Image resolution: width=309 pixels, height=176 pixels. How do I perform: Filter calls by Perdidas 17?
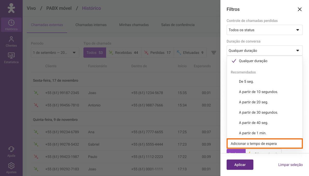point(158,53)
